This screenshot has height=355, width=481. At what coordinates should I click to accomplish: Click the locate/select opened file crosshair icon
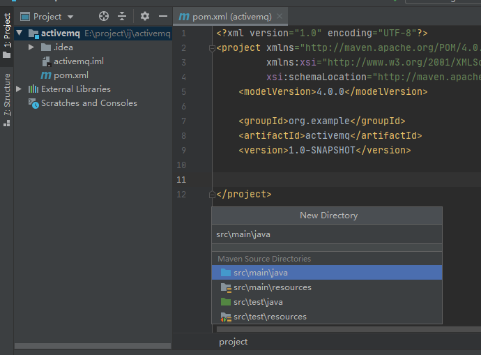104,16
